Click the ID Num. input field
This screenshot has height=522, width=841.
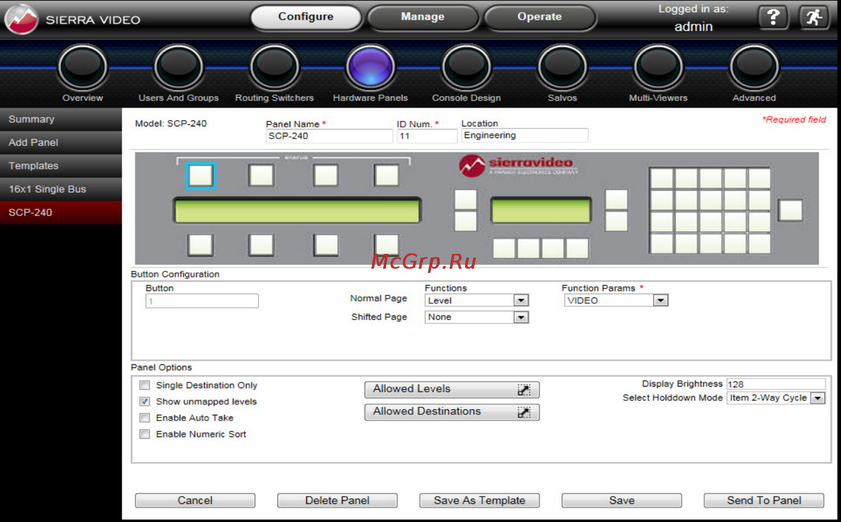click(427, 136)
